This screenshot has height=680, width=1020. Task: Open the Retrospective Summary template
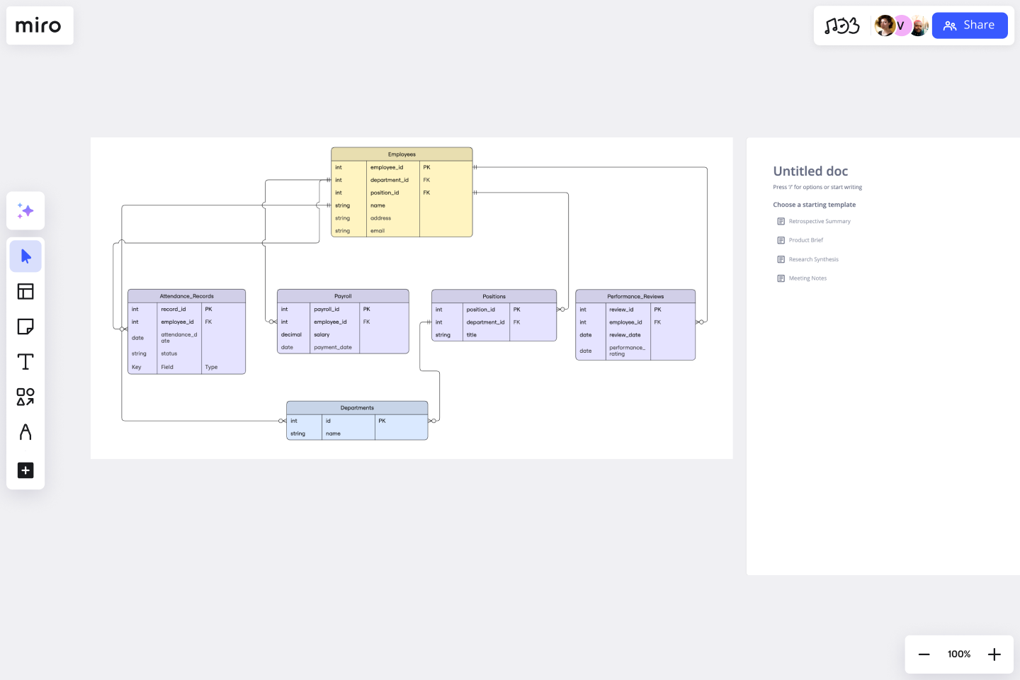[820, 221]
